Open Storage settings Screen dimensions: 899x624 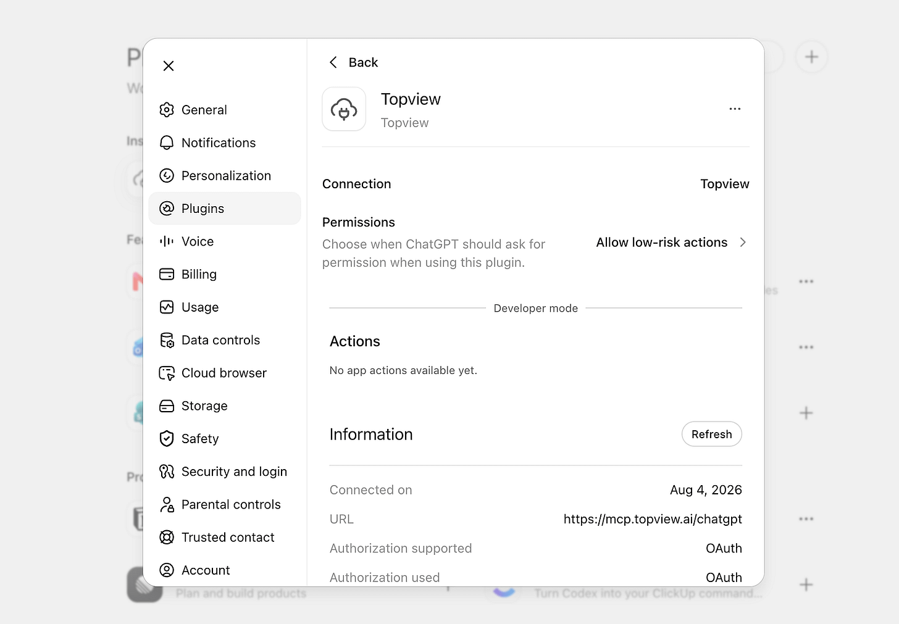click(225, 406)
